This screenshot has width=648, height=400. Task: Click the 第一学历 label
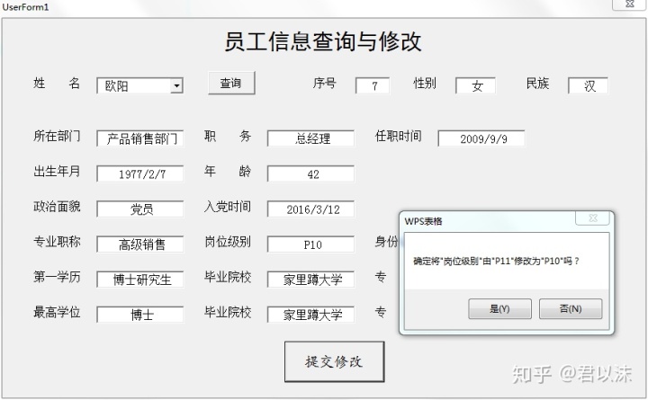click(x=57, y=277)
